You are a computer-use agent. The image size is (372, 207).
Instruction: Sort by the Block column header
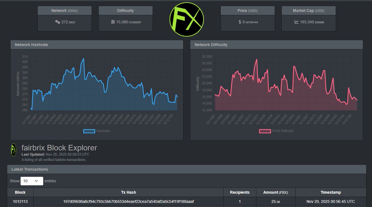point(20,192)
